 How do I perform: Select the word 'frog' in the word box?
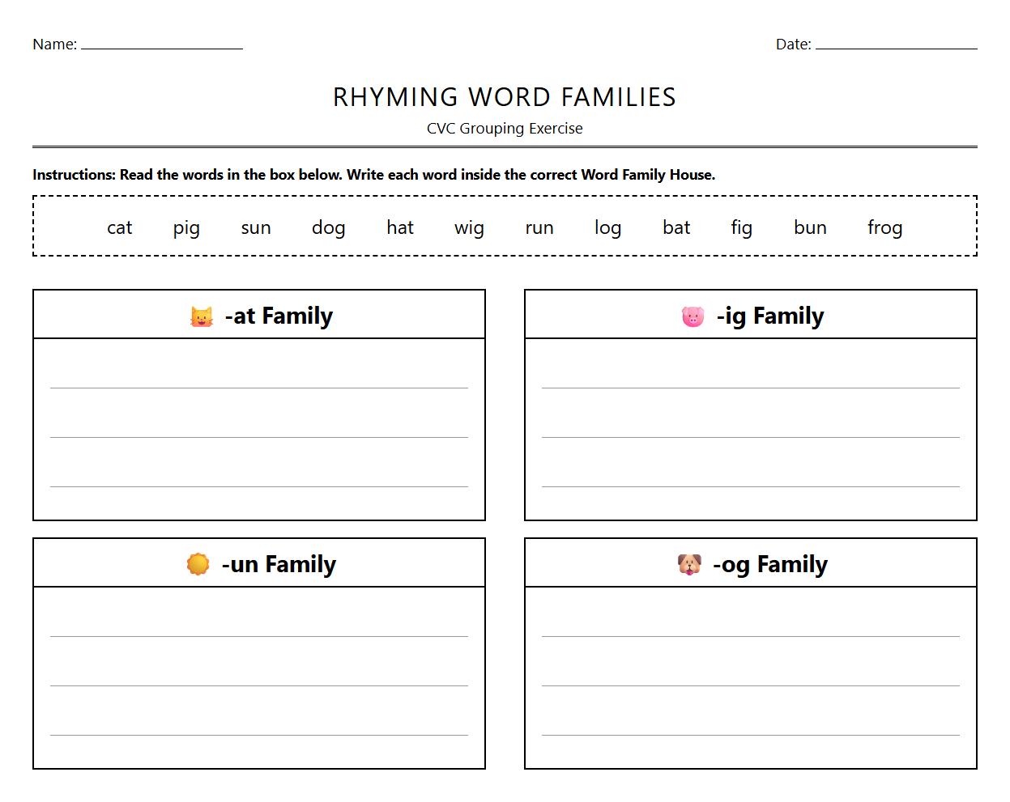click(x=884, y=227)
